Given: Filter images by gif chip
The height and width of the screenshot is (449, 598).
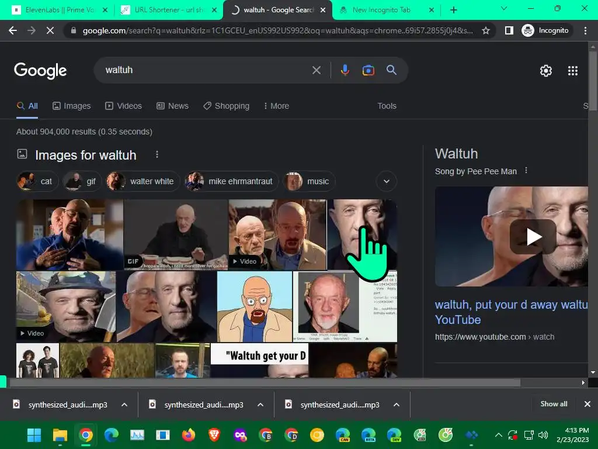Looking at the screenshot, I should 82,181.
